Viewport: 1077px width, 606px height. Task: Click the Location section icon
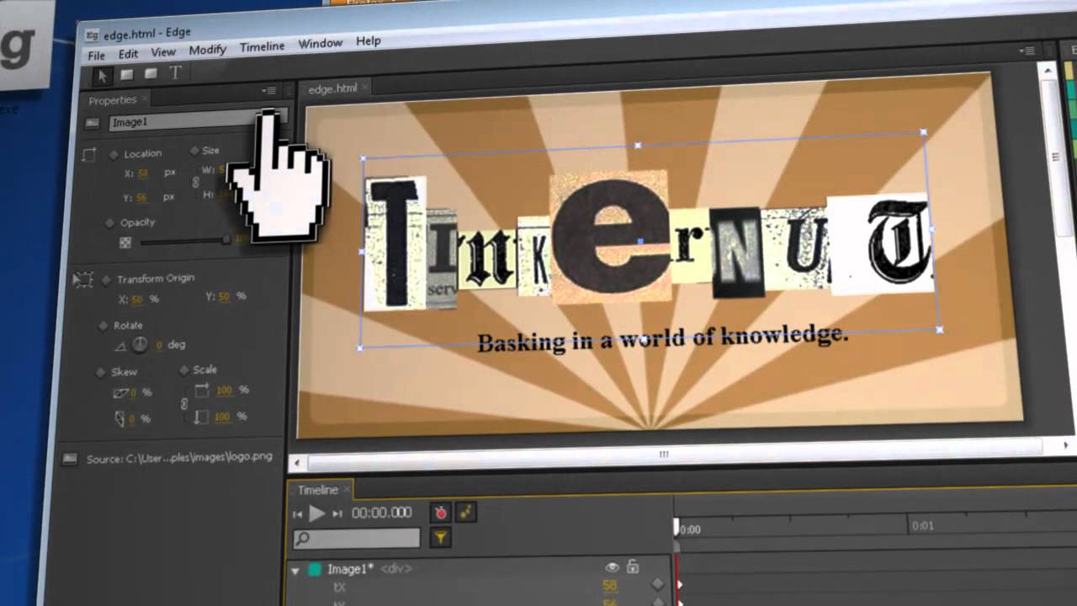[x=89, y=155]
